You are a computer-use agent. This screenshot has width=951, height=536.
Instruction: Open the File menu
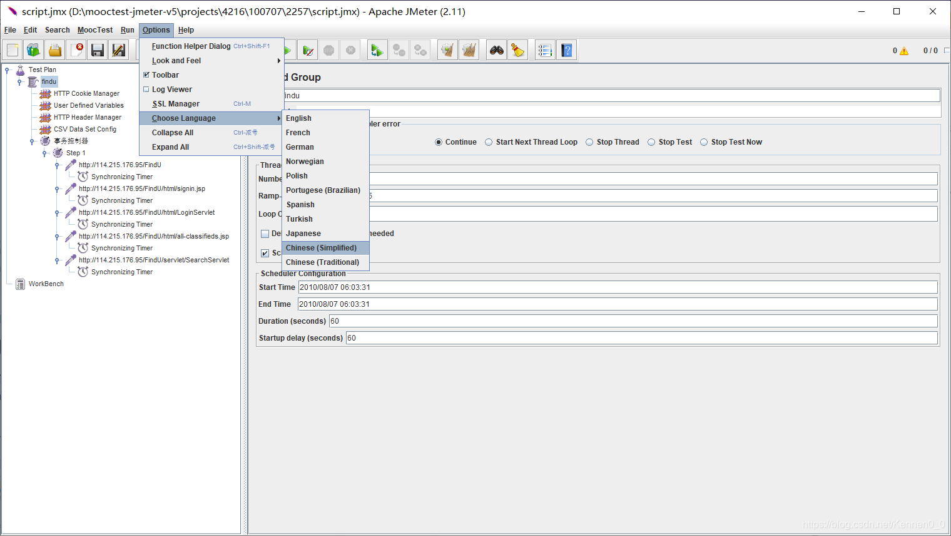(10, 30)
